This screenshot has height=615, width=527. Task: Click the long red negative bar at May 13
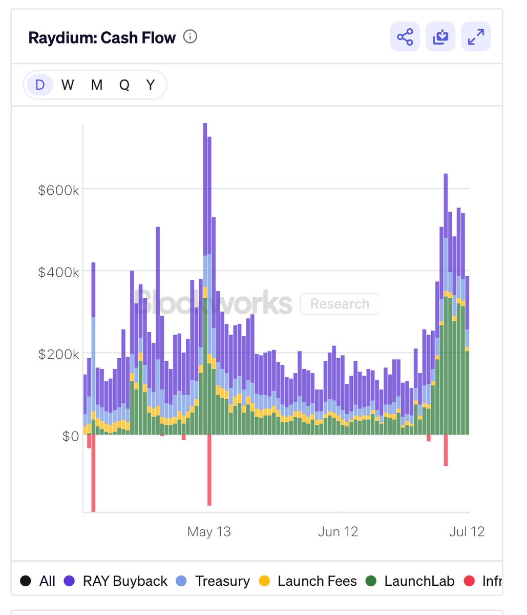209,470
